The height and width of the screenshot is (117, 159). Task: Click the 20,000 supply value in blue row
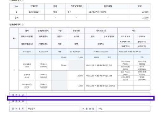(60, 57)
